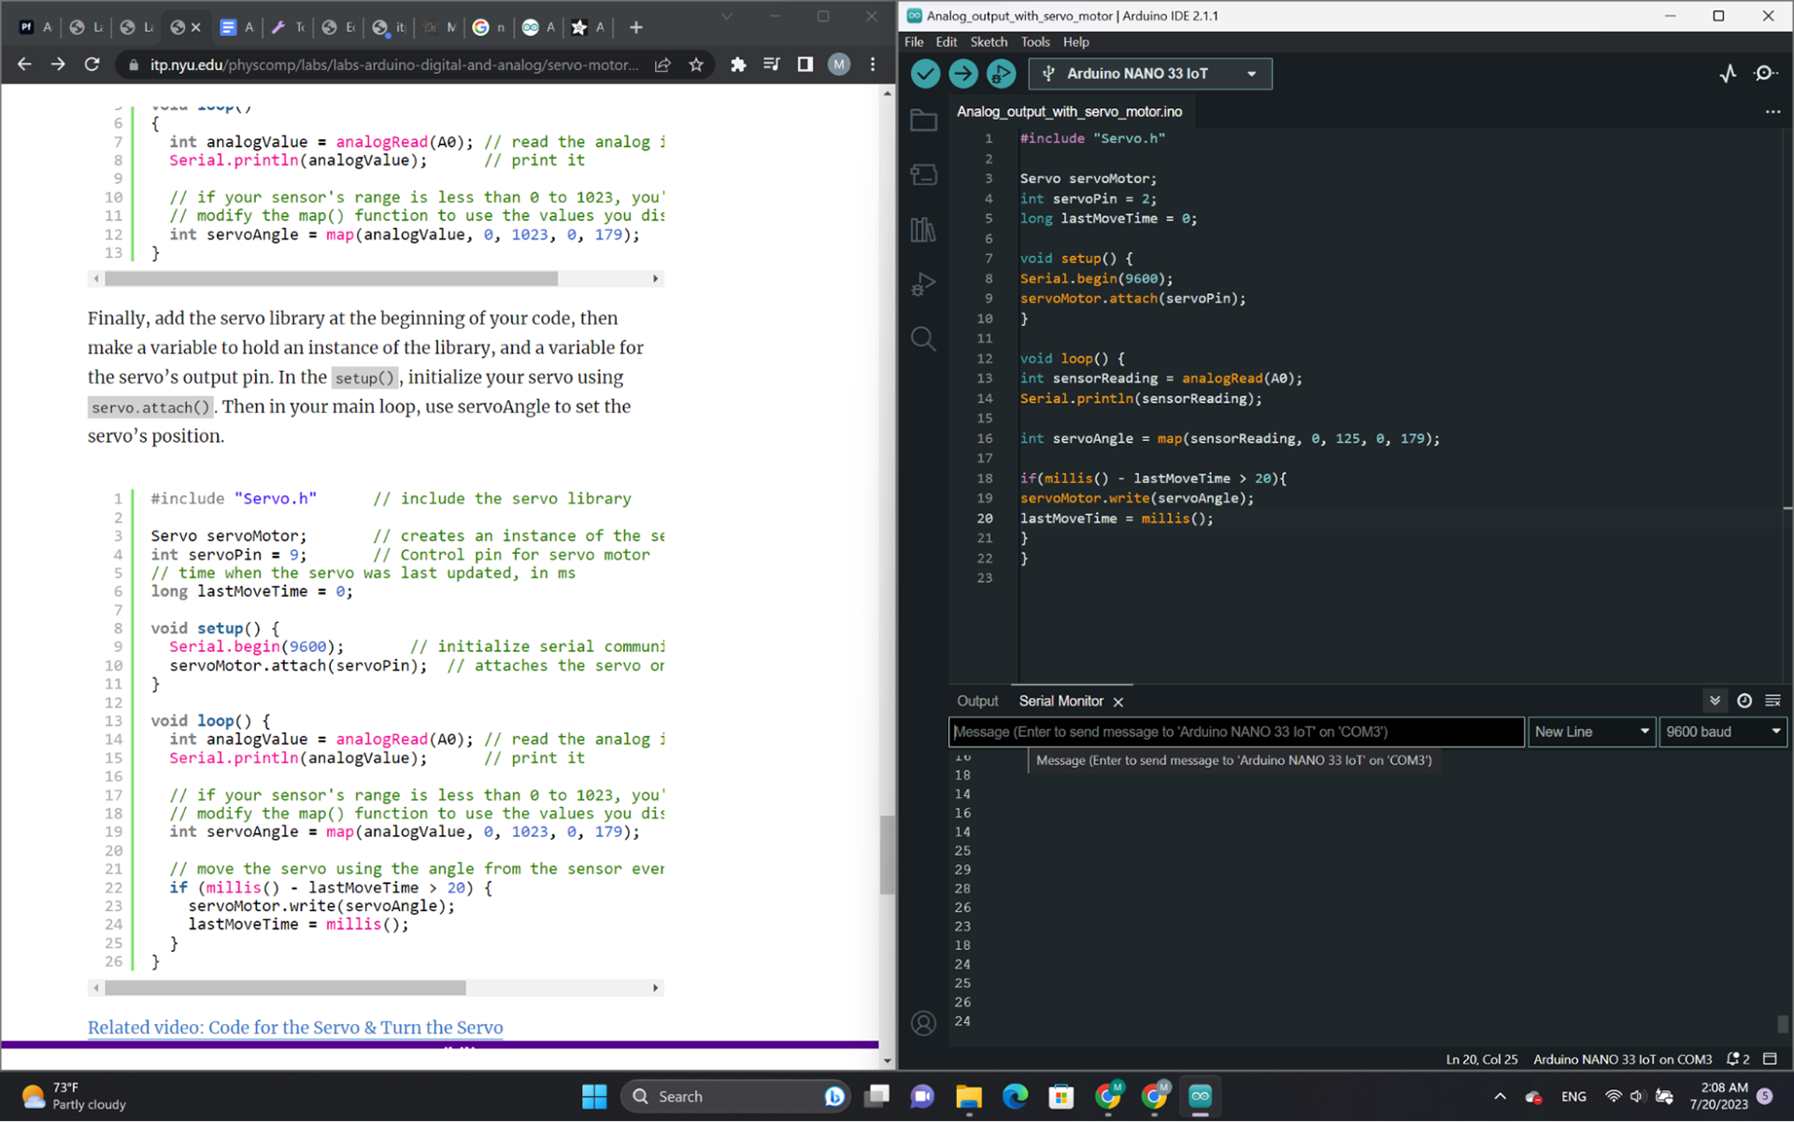1794x1122 pixels.
Task: Click the Chrome forward button
Action: coord(58,64)
